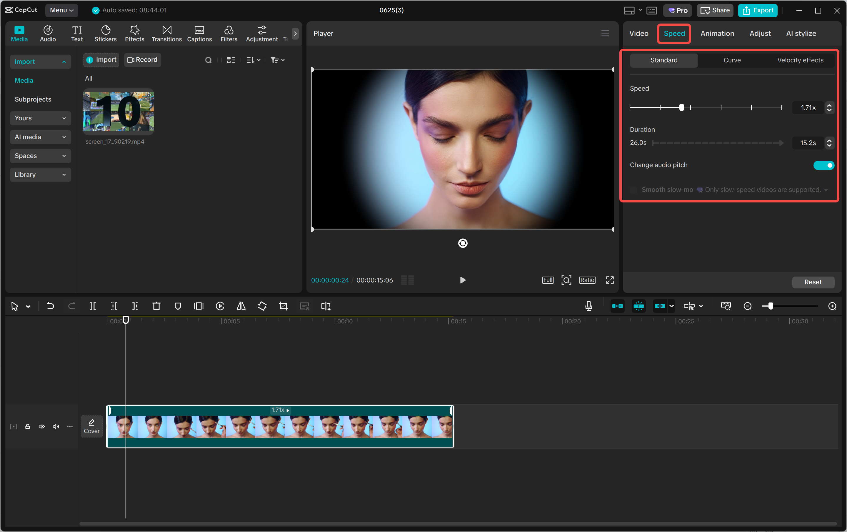The image size is (847, 532).
Task: Click the Export button
Action: click(758, 10)
